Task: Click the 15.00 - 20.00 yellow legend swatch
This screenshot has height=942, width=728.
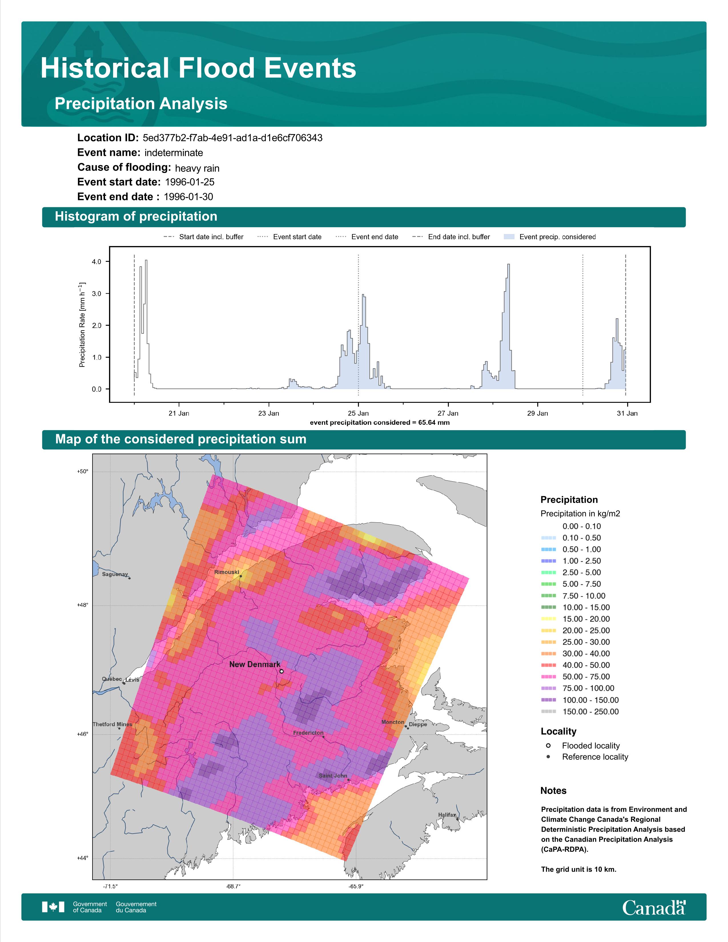Action: coord(548,619)
